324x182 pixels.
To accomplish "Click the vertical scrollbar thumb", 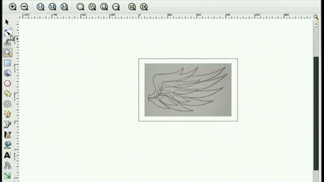I will 316,113.
